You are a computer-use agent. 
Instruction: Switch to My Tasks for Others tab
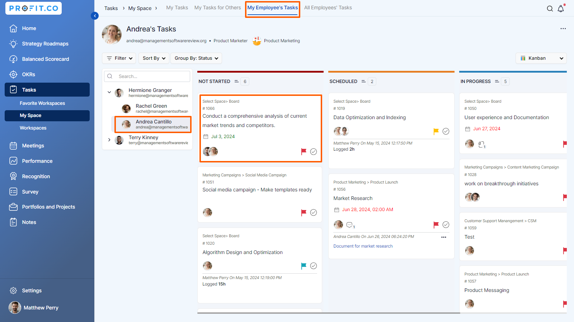[x=217, y=8]
